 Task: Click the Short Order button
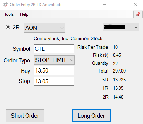click(x=25, y=116)
